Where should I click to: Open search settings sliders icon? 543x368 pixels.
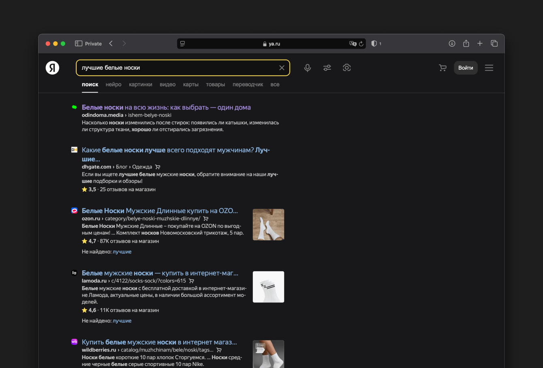(327, 68)
